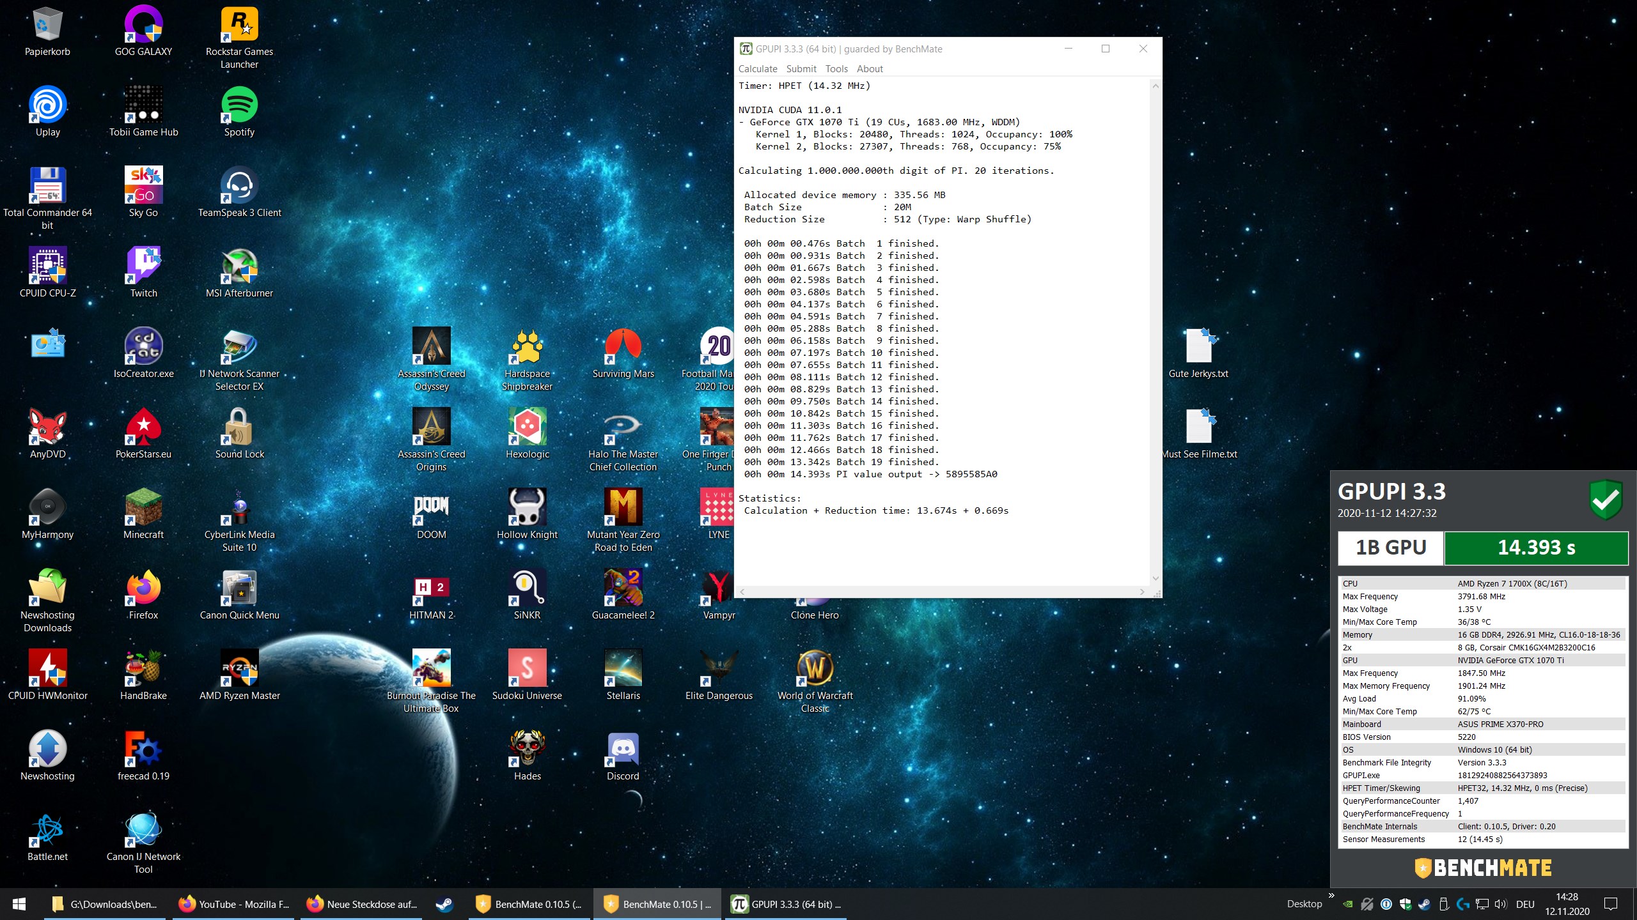Click the Surviving Mars shortcut
This screenshot has height=920, width=1637.
point(623,354)
